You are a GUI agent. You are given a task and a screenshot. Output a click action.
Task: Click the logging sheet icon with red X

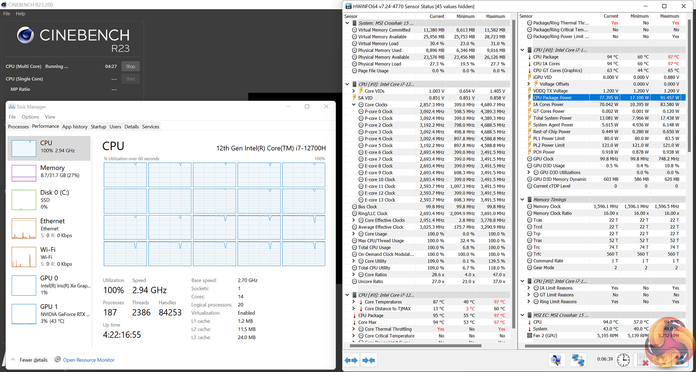642,360
